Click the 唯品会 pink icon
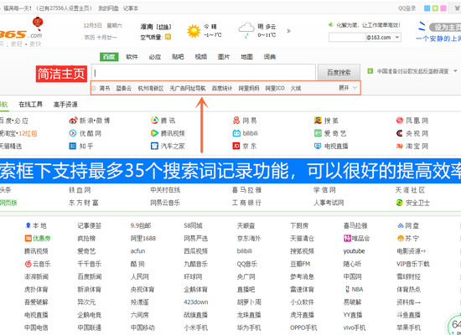Viewport: 461px width, 335px height. [347, 239]
